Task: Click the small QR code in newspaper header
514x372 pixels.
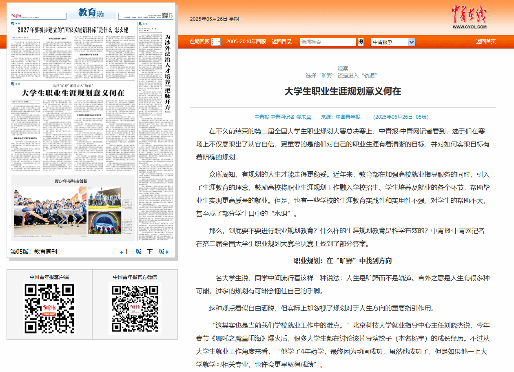Action: coord(164,15)
